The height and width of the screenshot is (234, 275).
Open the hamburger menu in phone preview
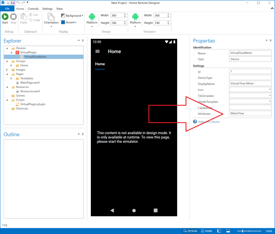(x=97, y=51)
